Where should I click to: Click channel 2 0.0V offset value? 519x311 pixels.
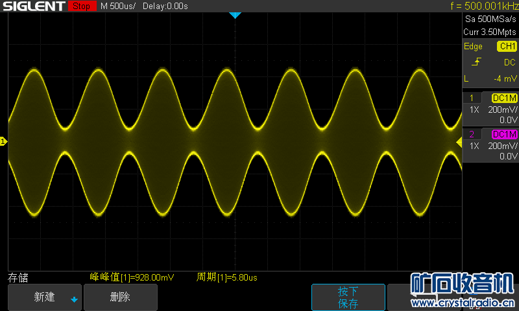click(x=509, y=156)
